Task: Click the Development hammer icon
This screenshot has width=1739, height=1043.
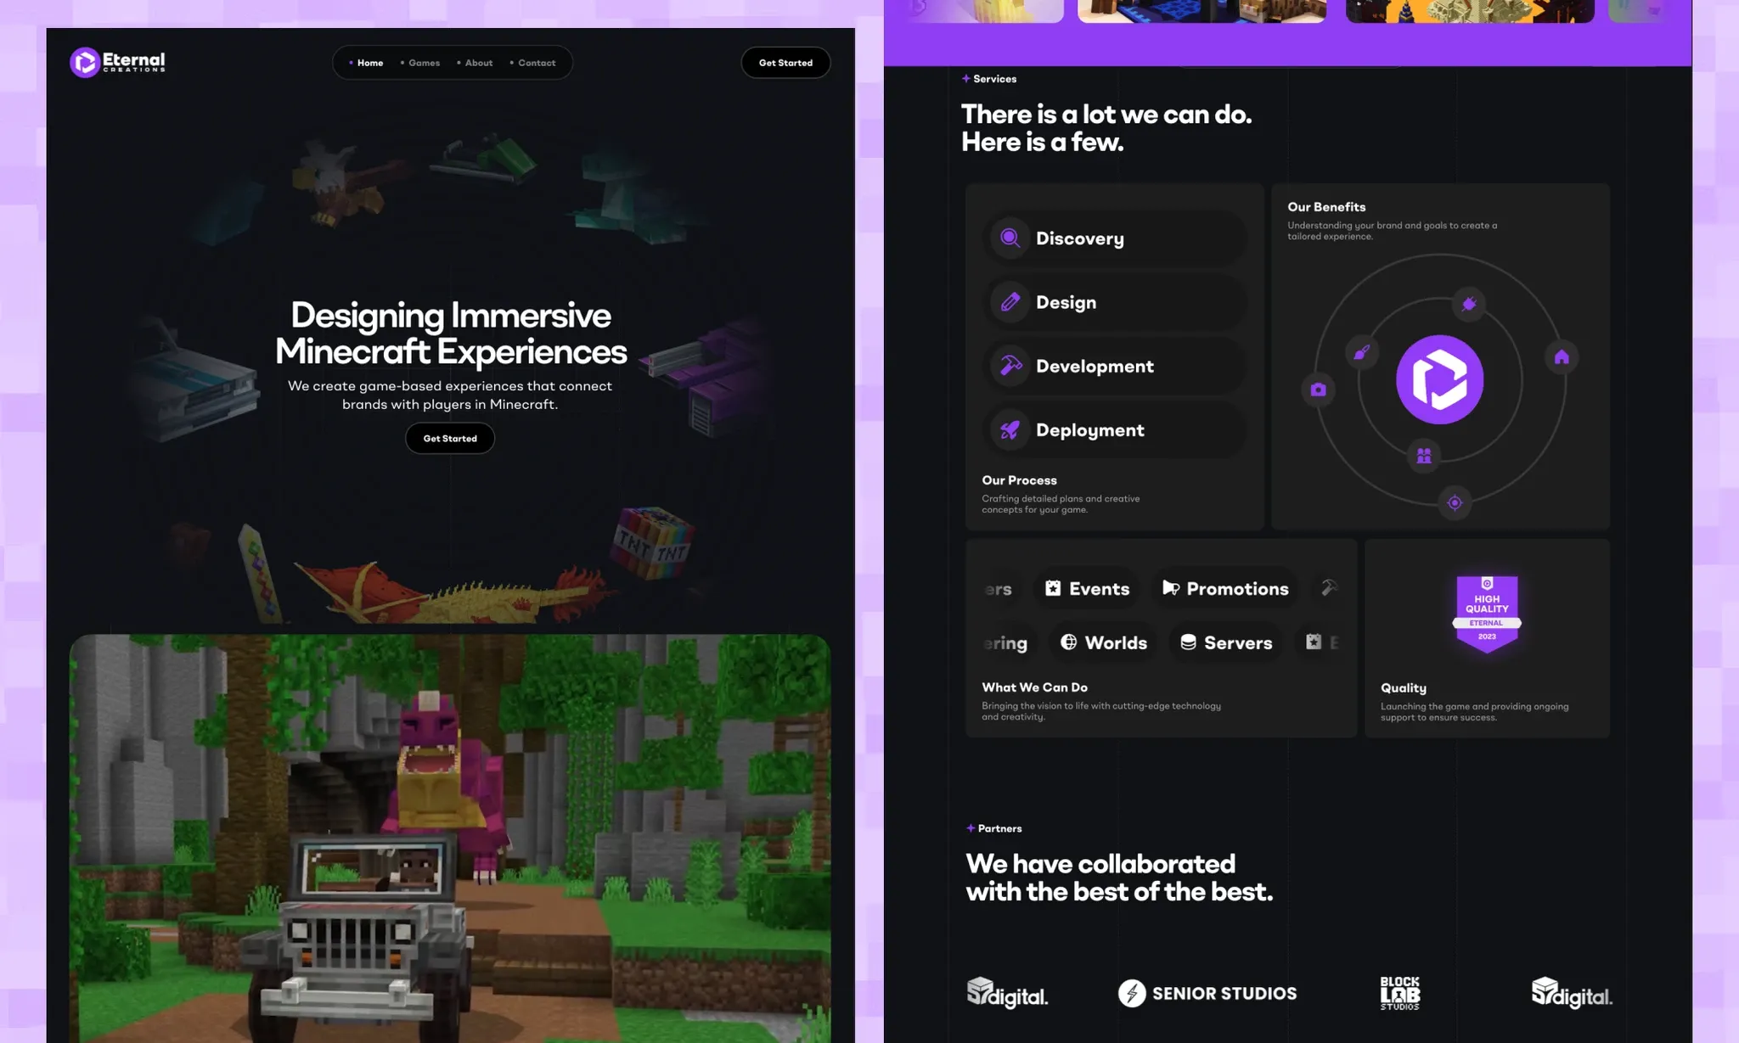Action: pos(1010,366)
